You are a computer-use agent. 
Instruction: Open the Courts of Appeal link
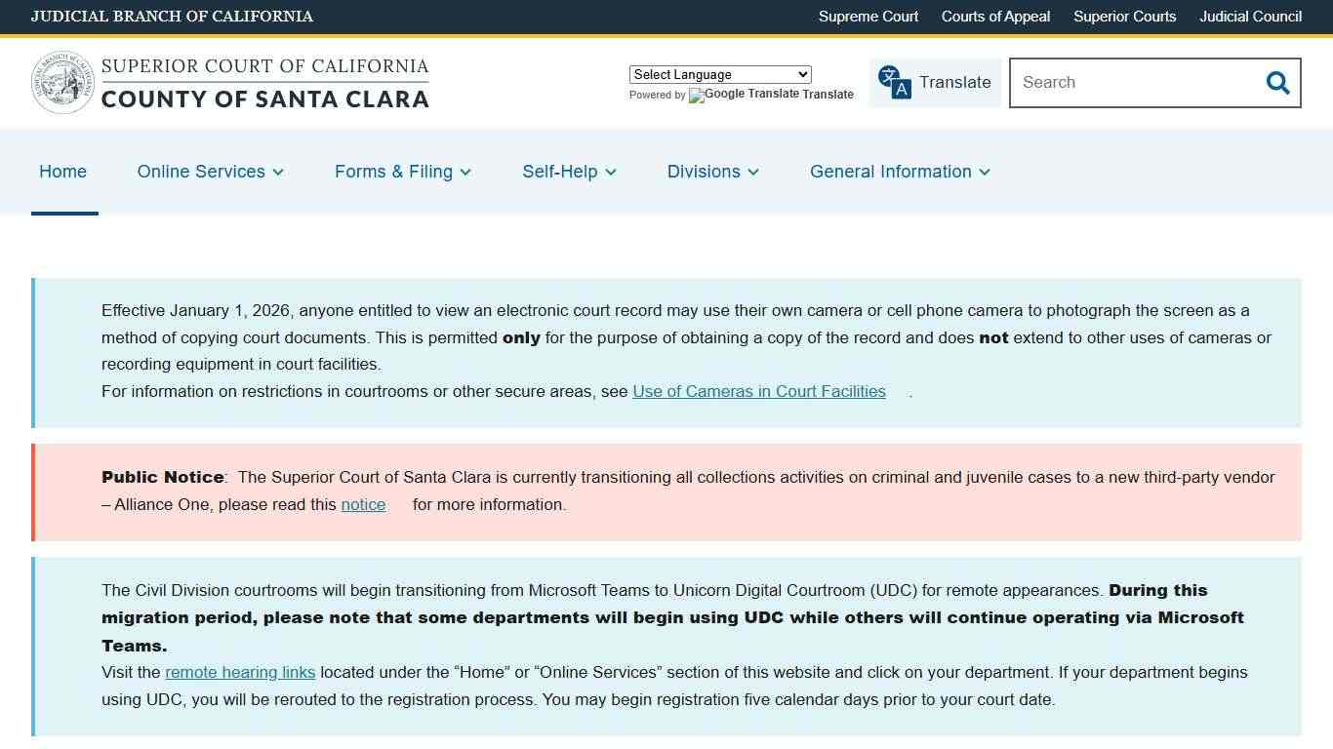995,17
